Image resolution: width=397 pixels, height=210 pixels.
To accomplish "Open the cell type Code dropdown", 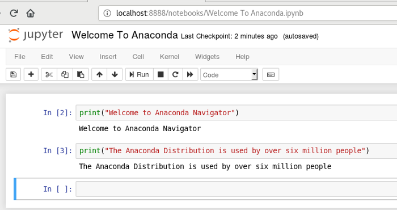I will click(229, 75).
